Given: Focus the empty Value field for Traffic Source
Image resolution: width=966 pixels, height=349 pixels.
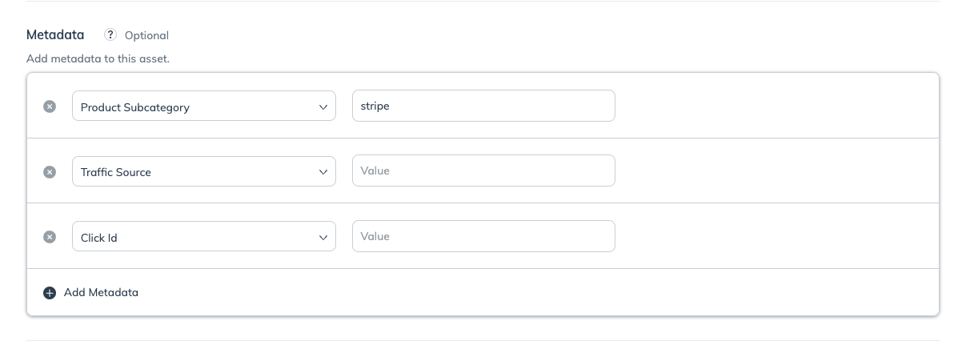Looking at the screenshot, I should (483, 170).
